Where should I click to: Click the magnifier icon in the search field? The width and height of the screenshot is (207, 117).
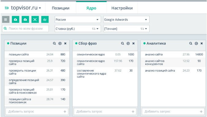coord(5,28)
